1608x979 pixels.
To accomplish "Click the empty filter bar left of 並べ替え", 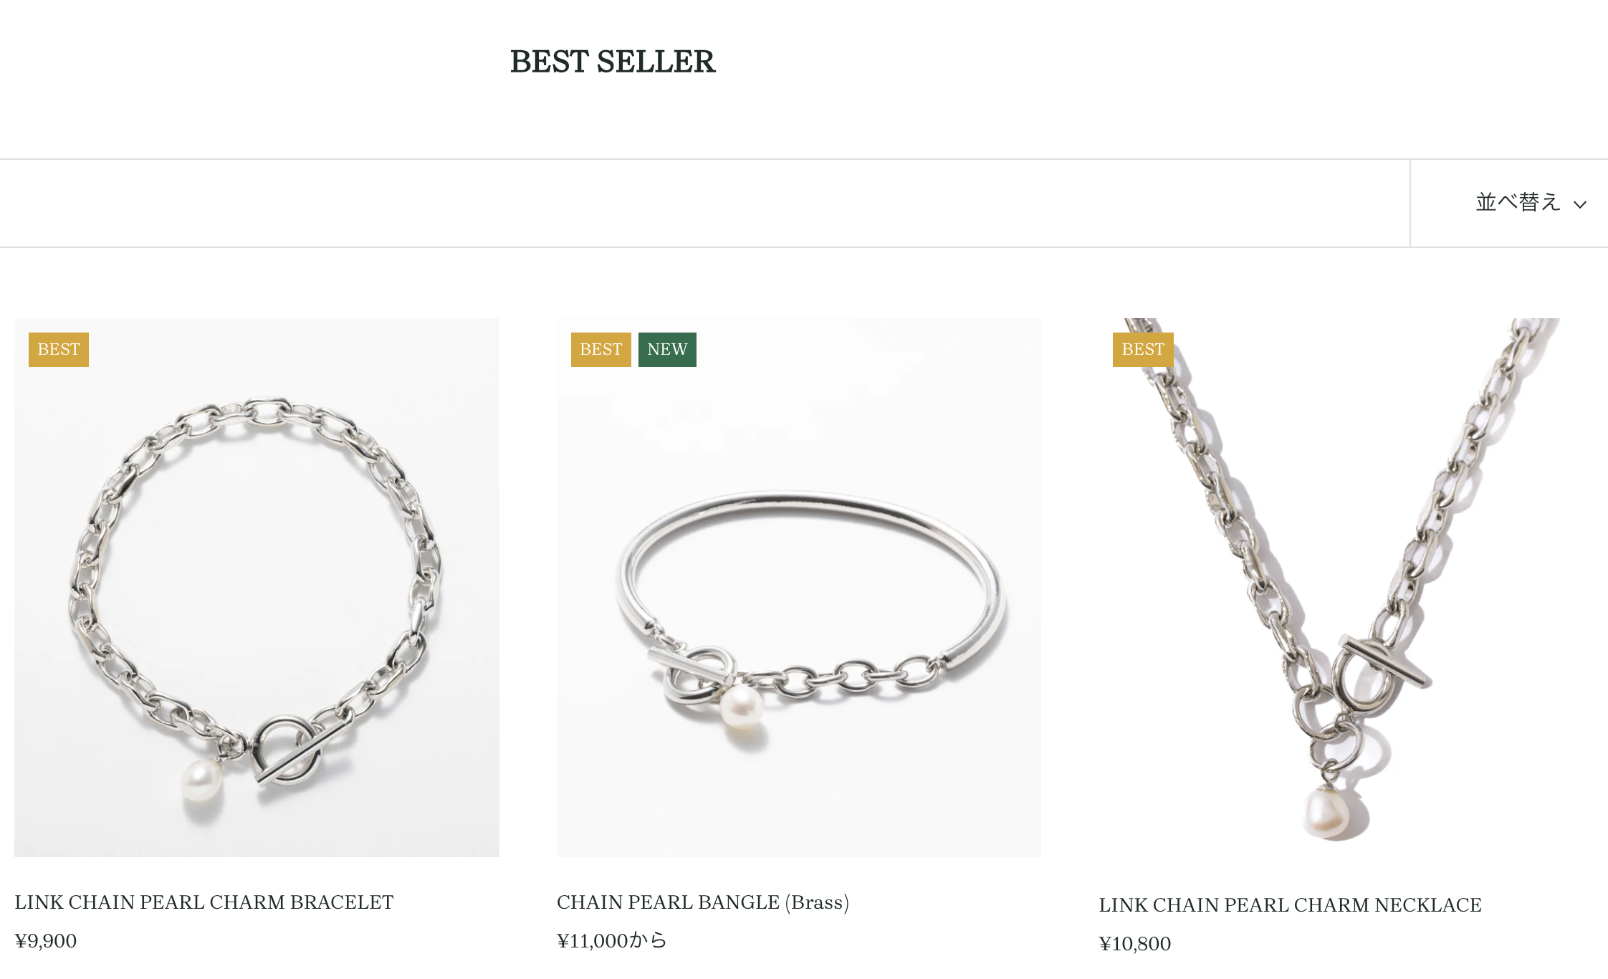I will click(x=704, y=204).
